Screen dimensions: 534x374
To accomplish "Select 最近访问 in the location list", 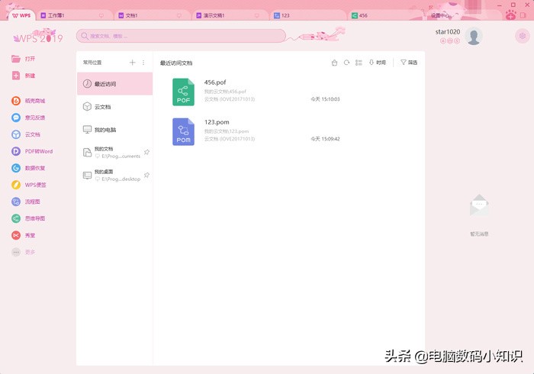I will click(114, 84).
